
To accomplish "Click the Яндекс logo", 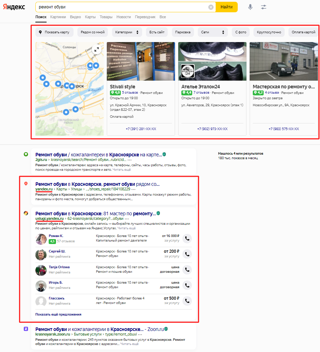I will (x=14, y=7).
